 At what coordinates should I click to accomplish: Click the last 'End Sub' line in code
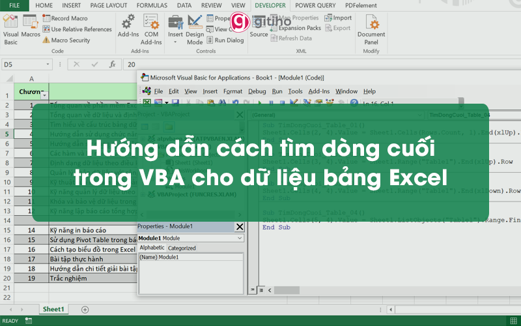click(x=276, y=227)
